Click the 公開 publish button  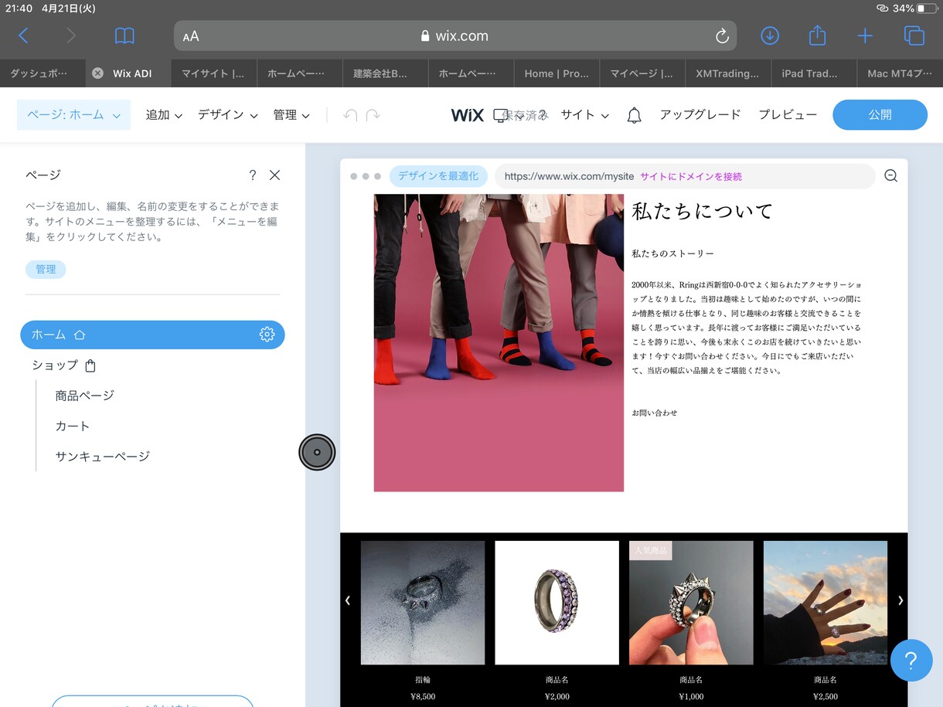pyautogui.click(x=880, y=114)
